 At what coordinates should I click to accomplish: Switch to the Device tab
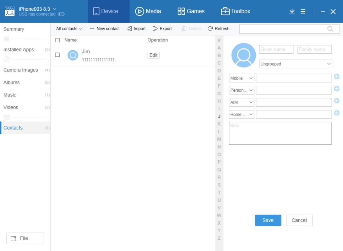[109, 11]
